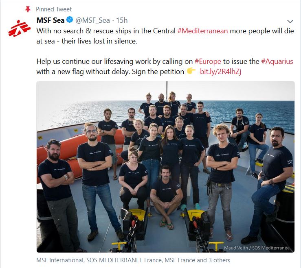The width and height of the screenshot is (301, 268).
Task: Follow the bit.ly/2R4lhZj petition link
Action: (x=220, y=72)
